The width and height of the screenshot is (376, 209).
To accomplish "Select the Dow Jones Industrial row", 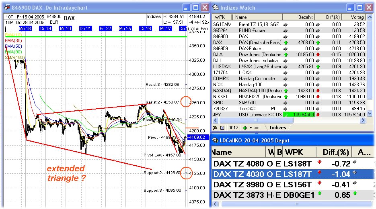I will 289,61.
